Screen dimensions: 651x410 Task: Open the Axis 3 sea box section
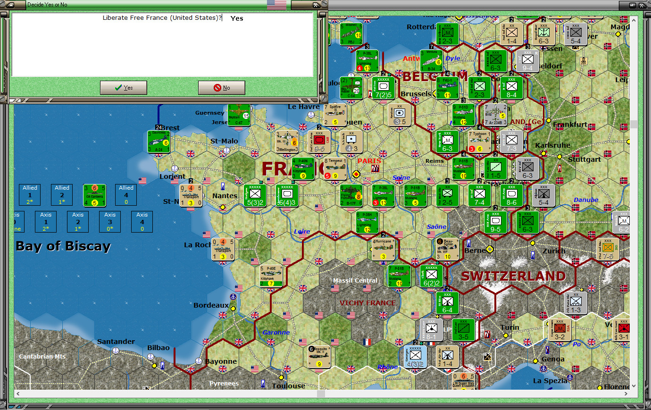[110, 222]
